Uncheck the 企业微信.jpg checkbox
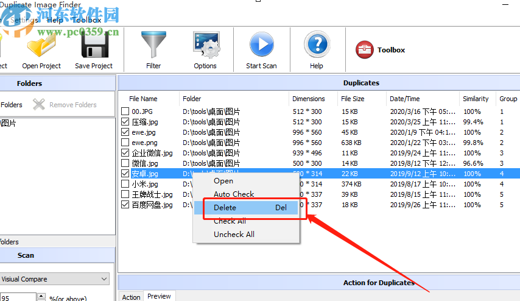This screenshot has height=301, width=520. tap(125, 153)
